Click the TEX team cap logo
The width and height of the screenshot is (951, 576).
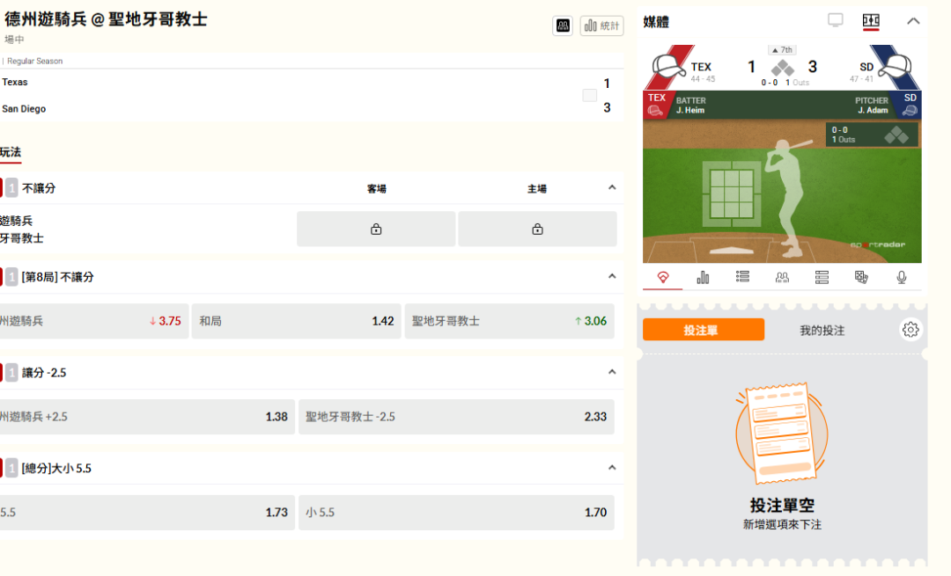coord(667,67)
